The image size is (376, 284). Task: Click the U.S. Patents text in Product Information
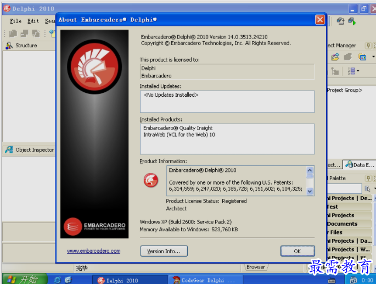[x=235, y=186]
